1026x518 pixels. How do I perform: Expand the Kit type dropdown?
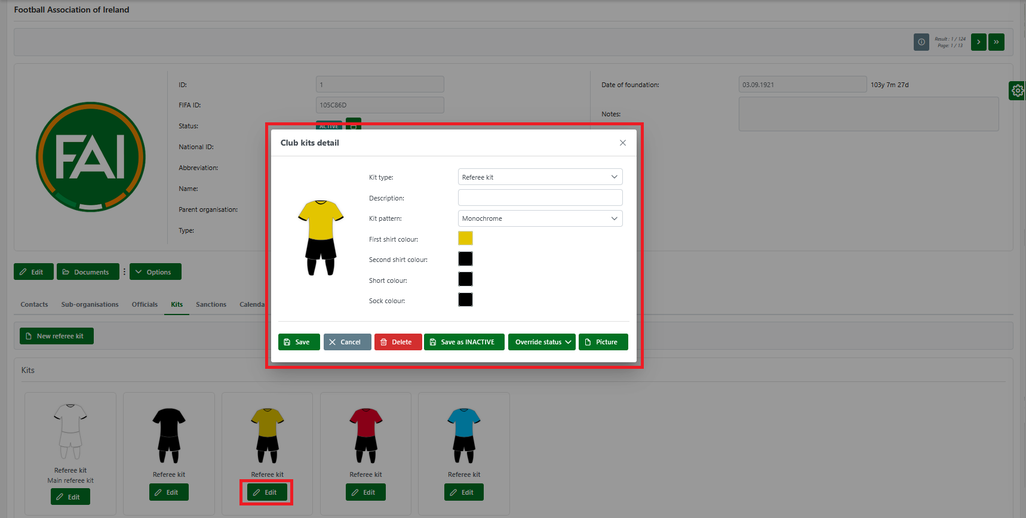(x=540, y=177)
